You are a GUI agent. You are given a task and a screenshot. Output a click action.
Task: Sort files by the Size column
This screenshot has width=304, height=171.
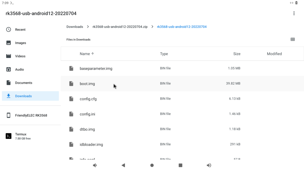[x=237, y=54]
